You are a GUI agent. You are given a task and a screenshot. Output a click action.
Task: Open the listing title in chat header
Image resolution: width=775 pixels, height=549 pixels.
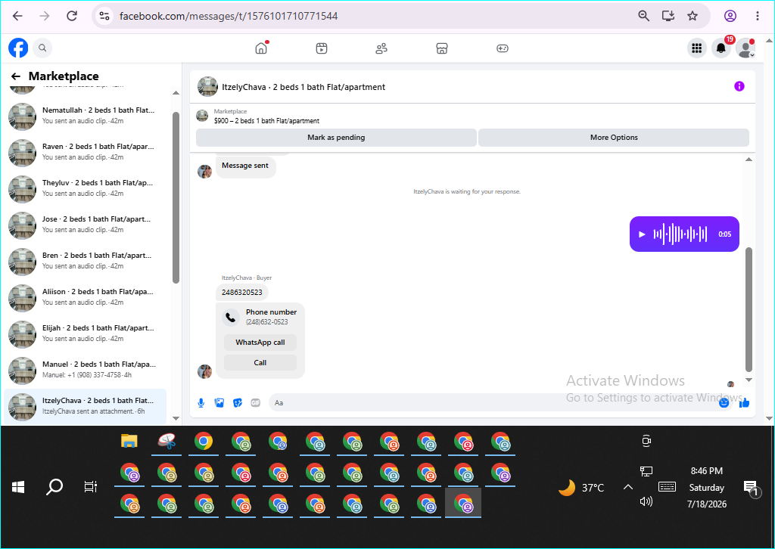pos(303,87)
